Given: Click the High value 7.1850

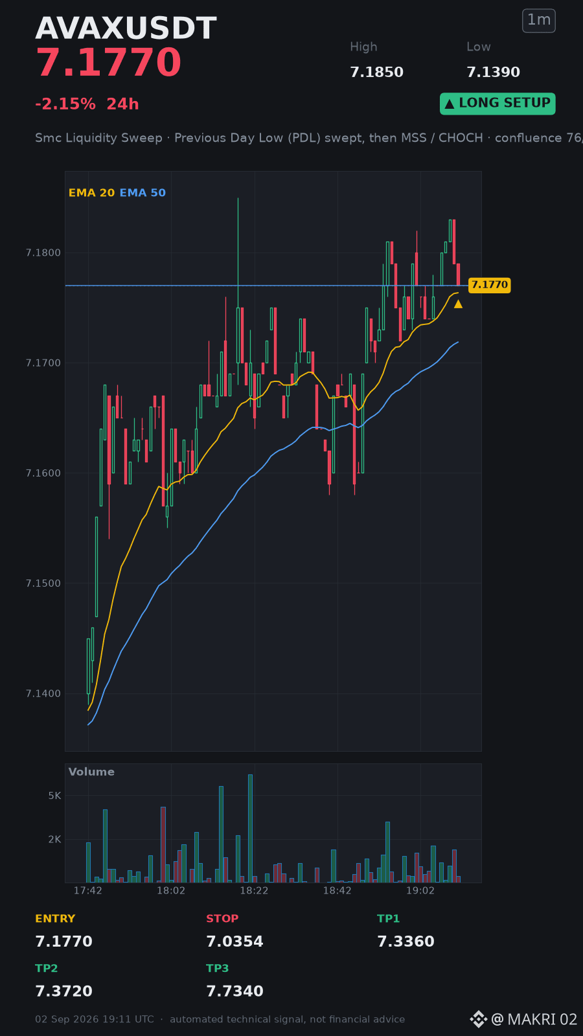Looking at the screenshot, I should [x=376, y=73].
